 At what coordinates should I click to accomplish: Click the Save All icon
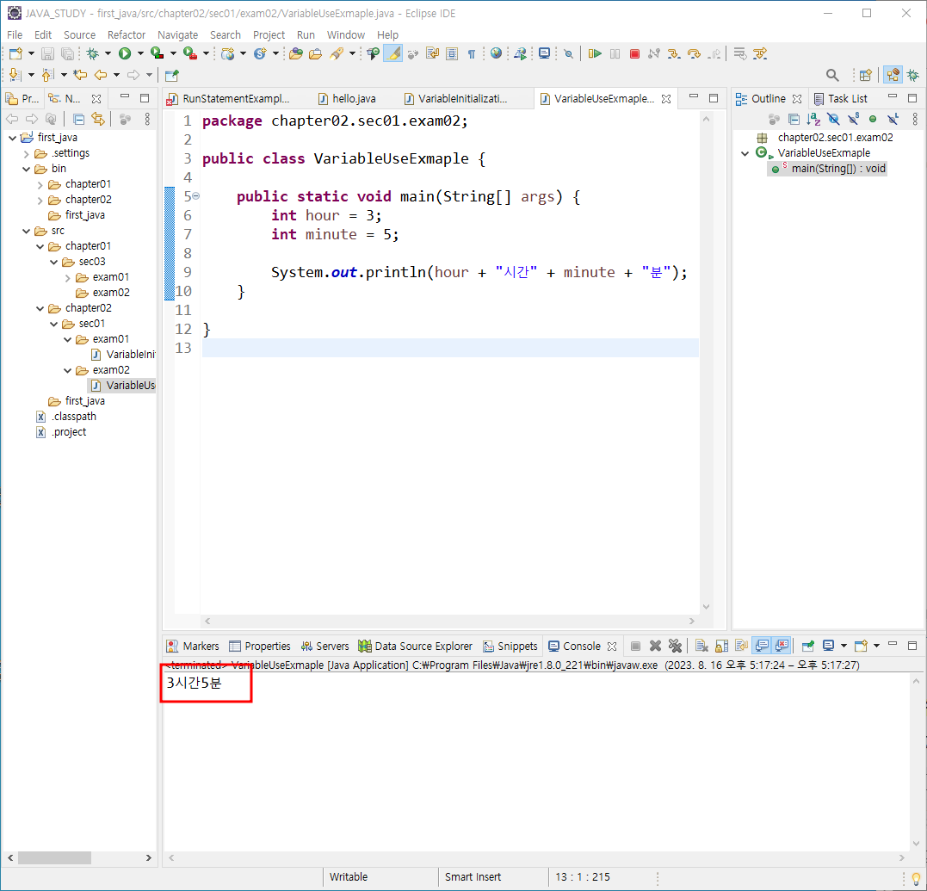point(68,53)
